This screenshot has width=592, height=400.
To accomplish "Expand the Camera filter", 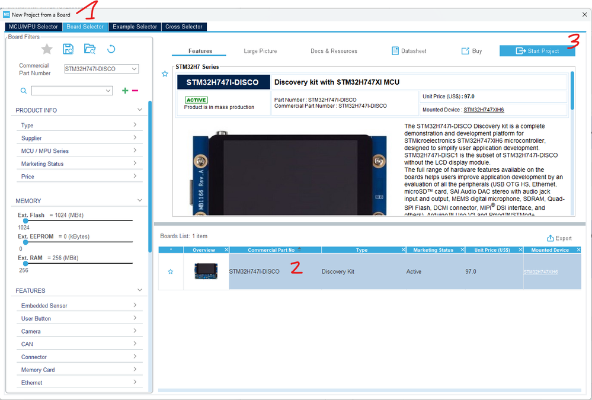I will click(x=79, y=331).
